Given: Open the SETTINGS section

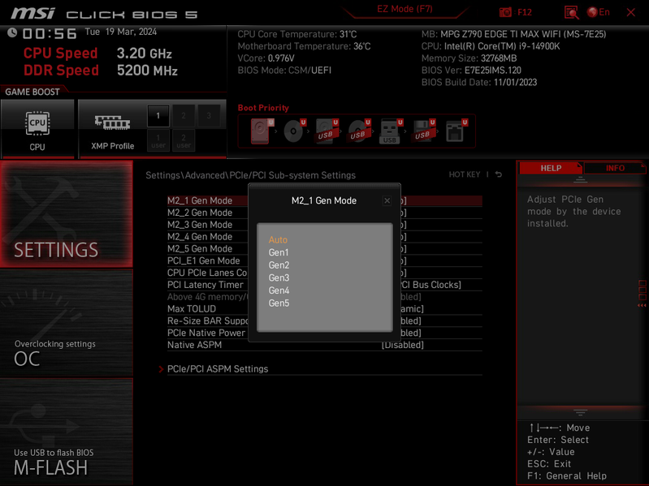Looking at the screenshot, I should tap(67, 214).
